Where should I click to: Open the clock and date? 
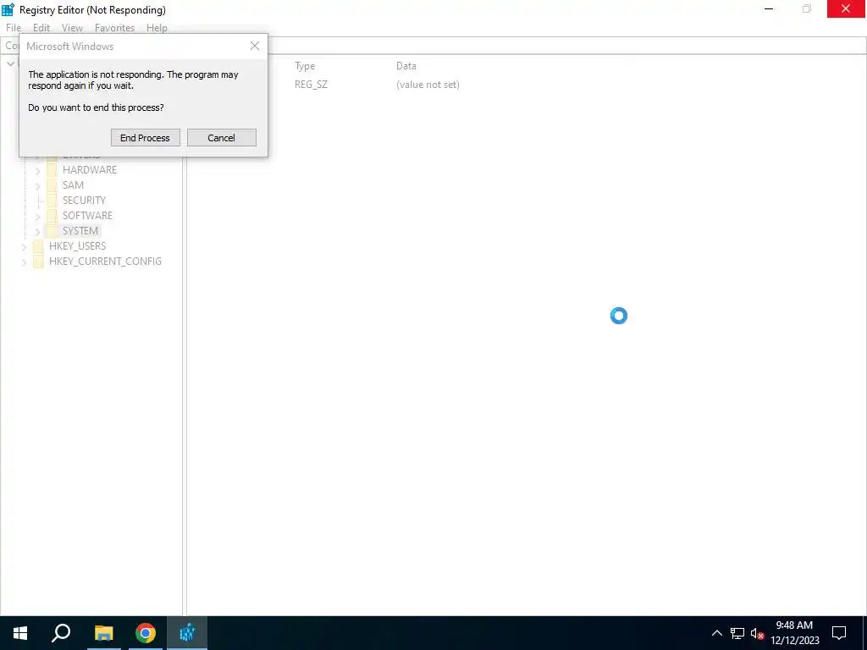(x=795, y=633)
